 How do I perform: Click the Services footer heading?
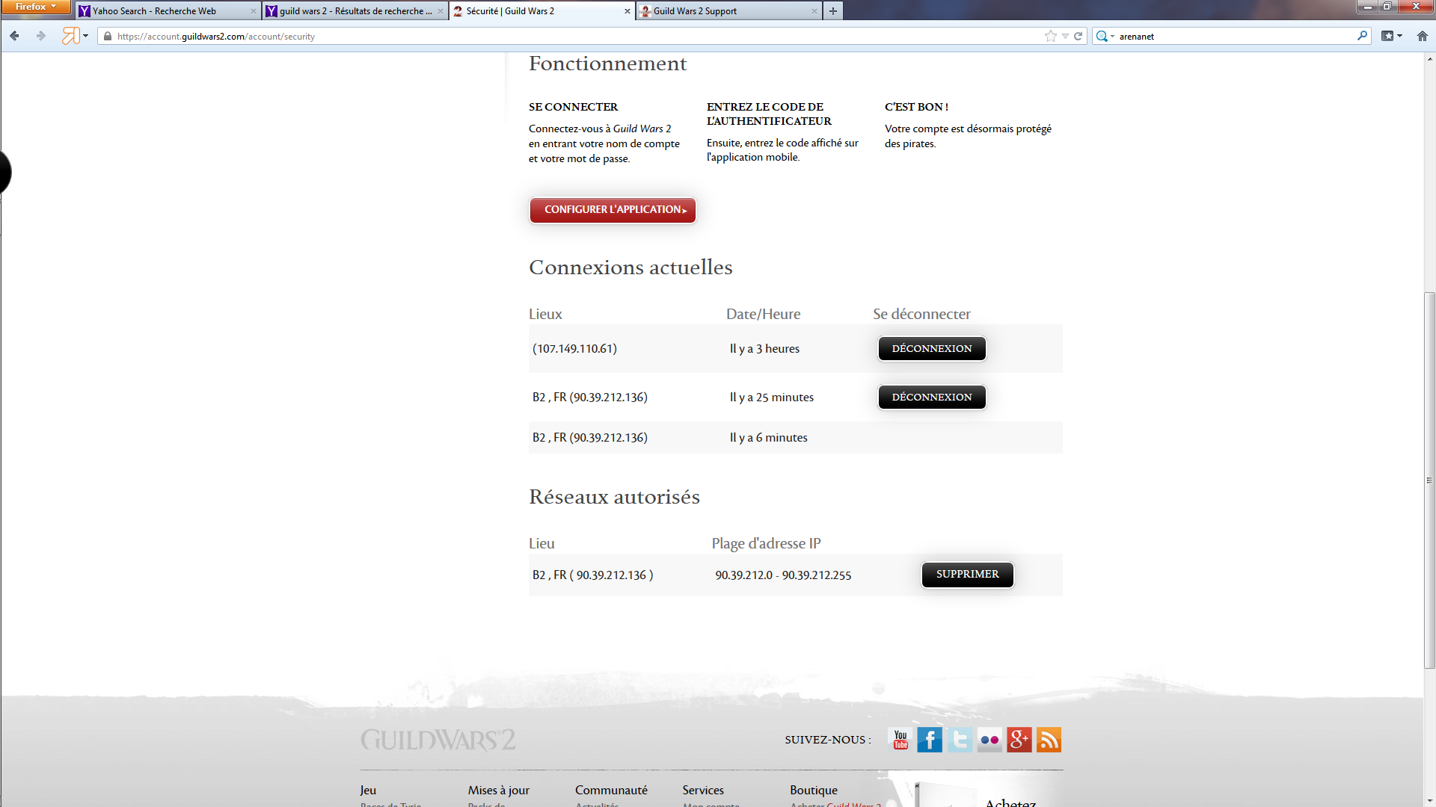(x=703, y=790)
